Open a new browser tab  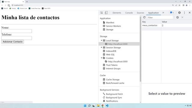click(27, 2)
